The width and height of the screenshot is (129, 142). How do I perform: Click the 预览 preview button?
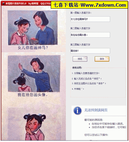(80, 59)
